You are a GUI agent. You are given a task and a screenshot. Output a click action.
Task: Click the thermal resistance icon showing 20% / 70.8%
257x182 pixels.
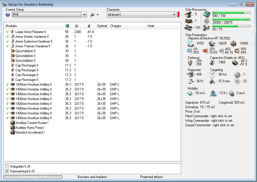[x=205, y=51]
